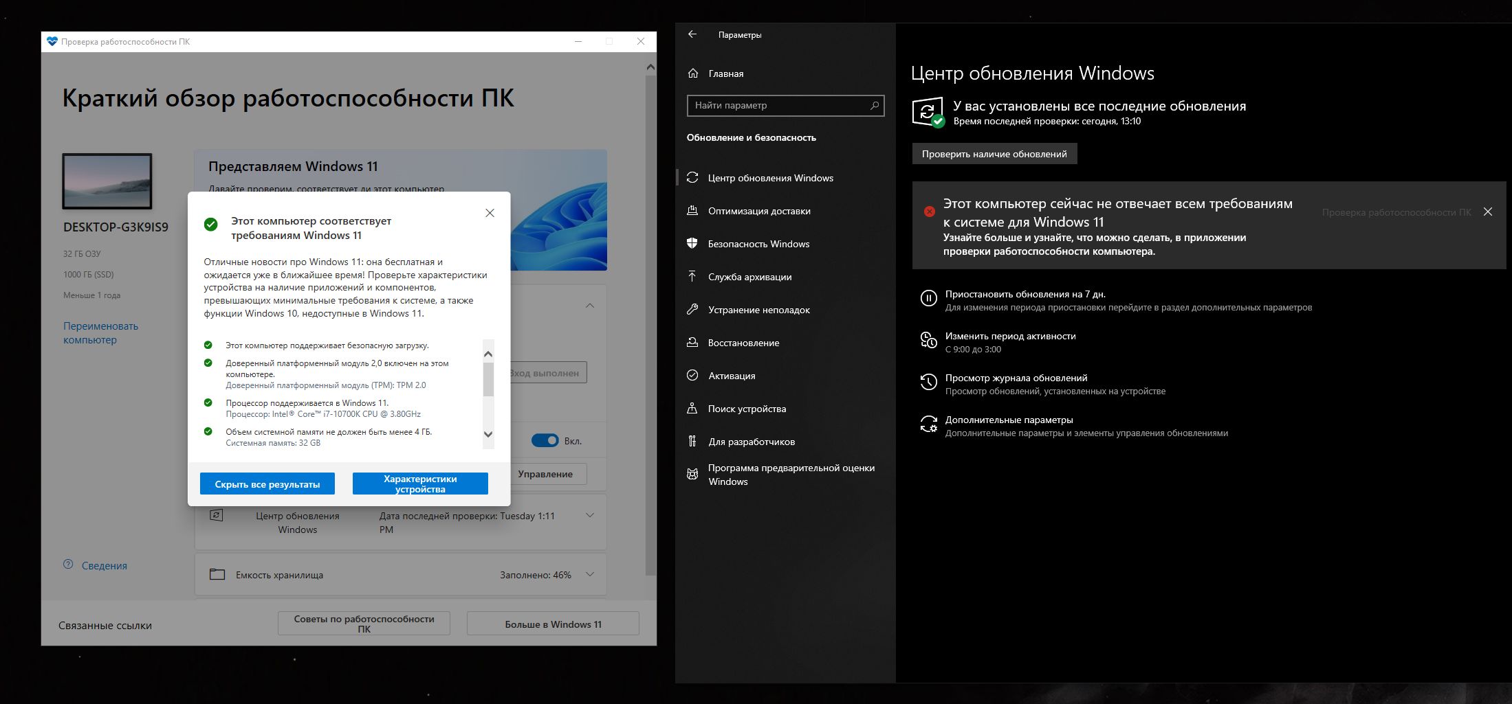Open Просмотр журнала обновлений option
1512x704 pixels.
pos(1042,384)
